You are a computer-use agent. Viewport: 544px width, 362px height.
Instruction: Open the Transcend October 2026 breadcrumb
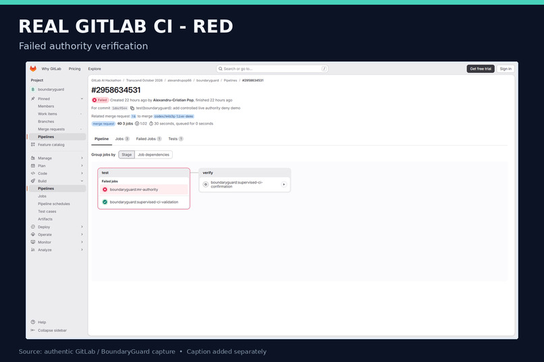(144, 80)
